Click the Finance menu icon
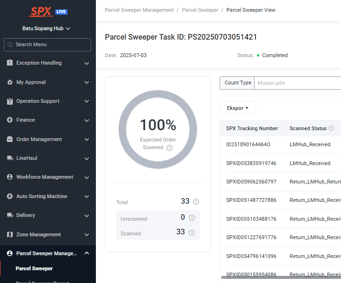Screen dimensions: 341x283 [x=9, y=120]
